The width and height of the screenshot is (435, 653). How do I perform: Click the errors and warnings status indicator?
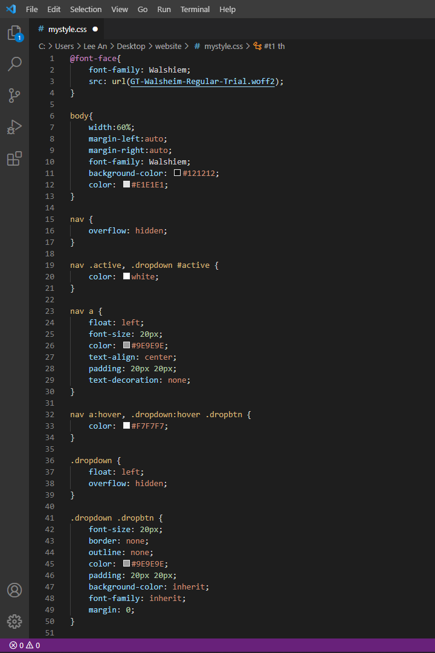[25, 645]
